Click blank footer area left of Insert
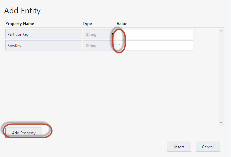 tap(103, 147)
